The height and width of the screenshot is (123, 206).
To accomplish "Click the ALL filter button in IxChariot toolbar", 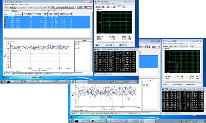I will point(54,7).
